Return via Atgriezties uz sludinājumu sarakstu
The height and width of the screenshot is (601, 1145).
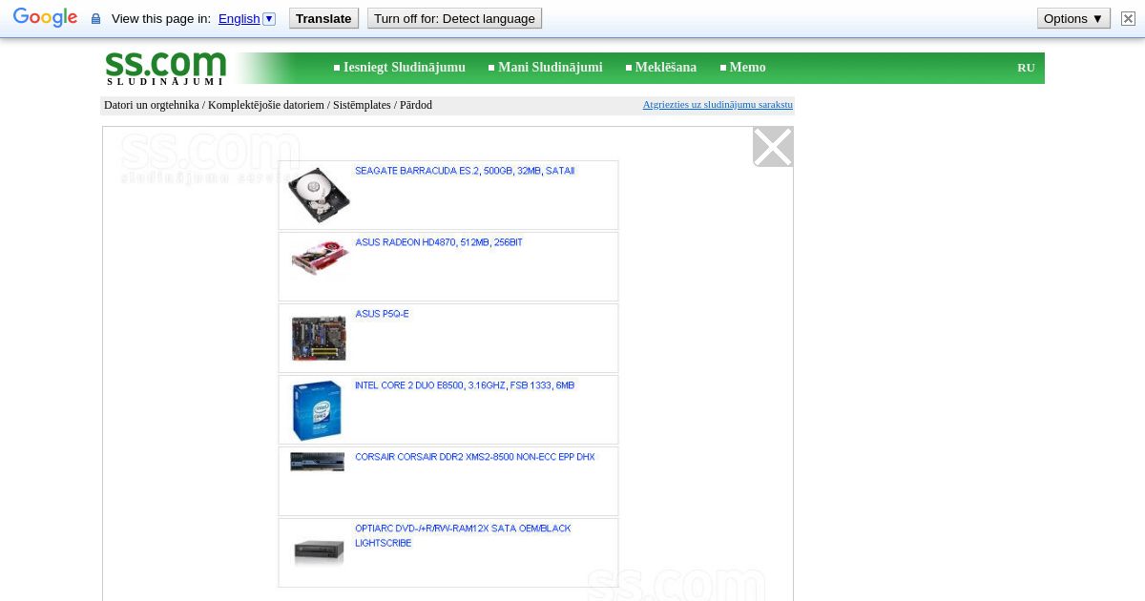(718, 105)
